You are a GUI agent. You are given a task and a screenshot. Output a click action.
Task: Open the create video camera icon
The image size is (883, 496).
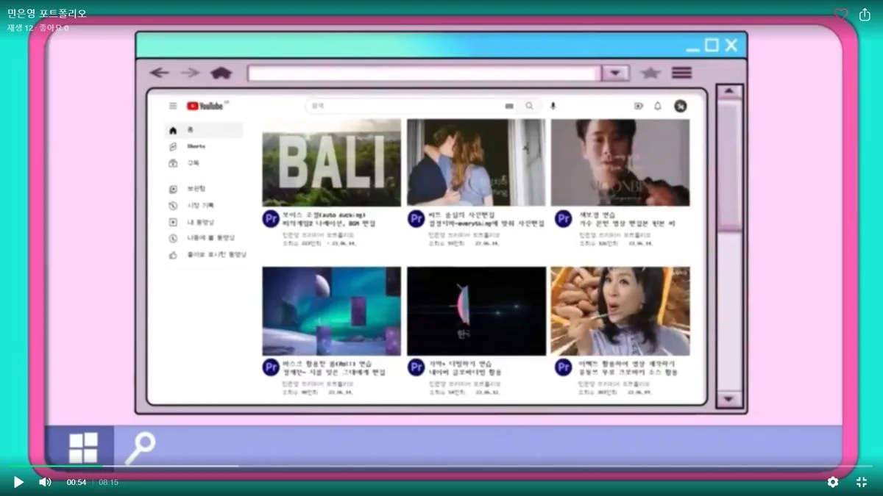click(x=639, y=106)
